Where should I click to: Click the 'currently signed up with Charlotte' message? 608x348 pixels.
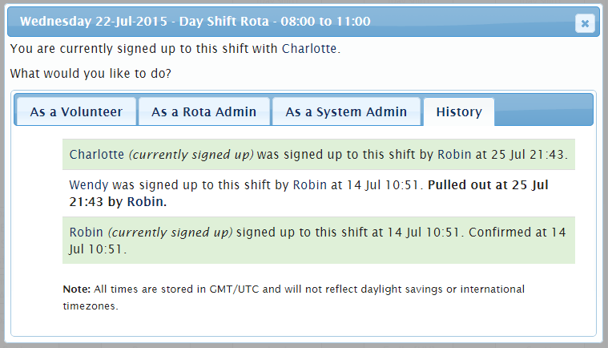tap(175, 49)
